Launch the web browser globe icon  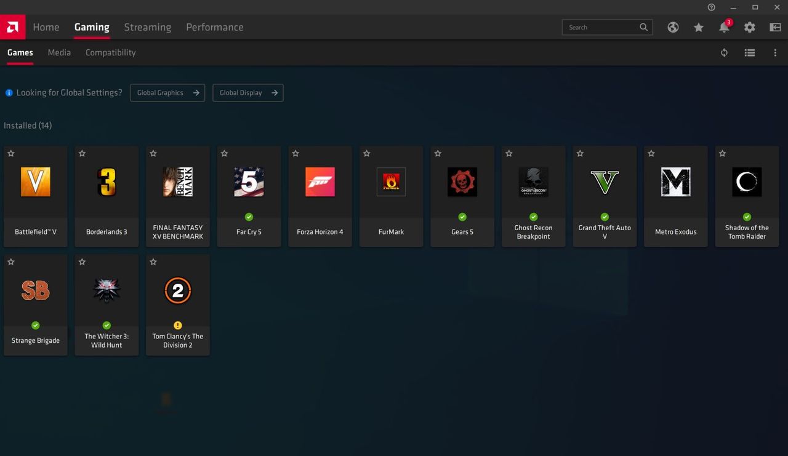coord(673,27)
